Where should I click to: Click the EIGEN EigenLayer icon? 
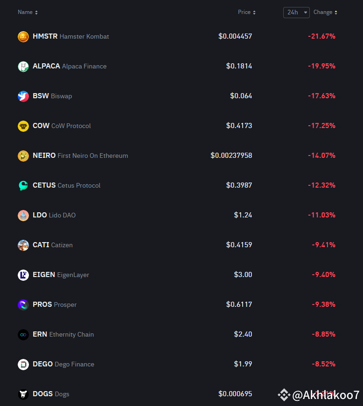(23, 275)
